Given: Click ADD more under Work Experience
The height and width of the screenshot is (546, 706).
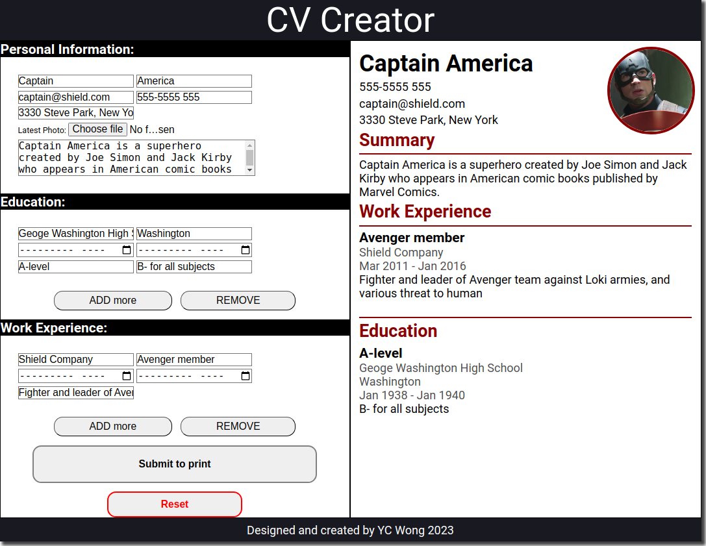Looking at the screenshot, I should 113,427.
